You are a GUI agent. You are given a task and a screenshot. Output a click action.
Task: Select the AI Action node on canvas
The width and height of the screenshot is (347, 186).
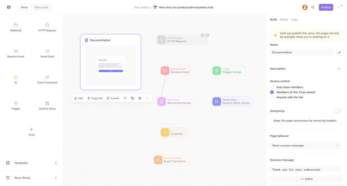(174, 132)
